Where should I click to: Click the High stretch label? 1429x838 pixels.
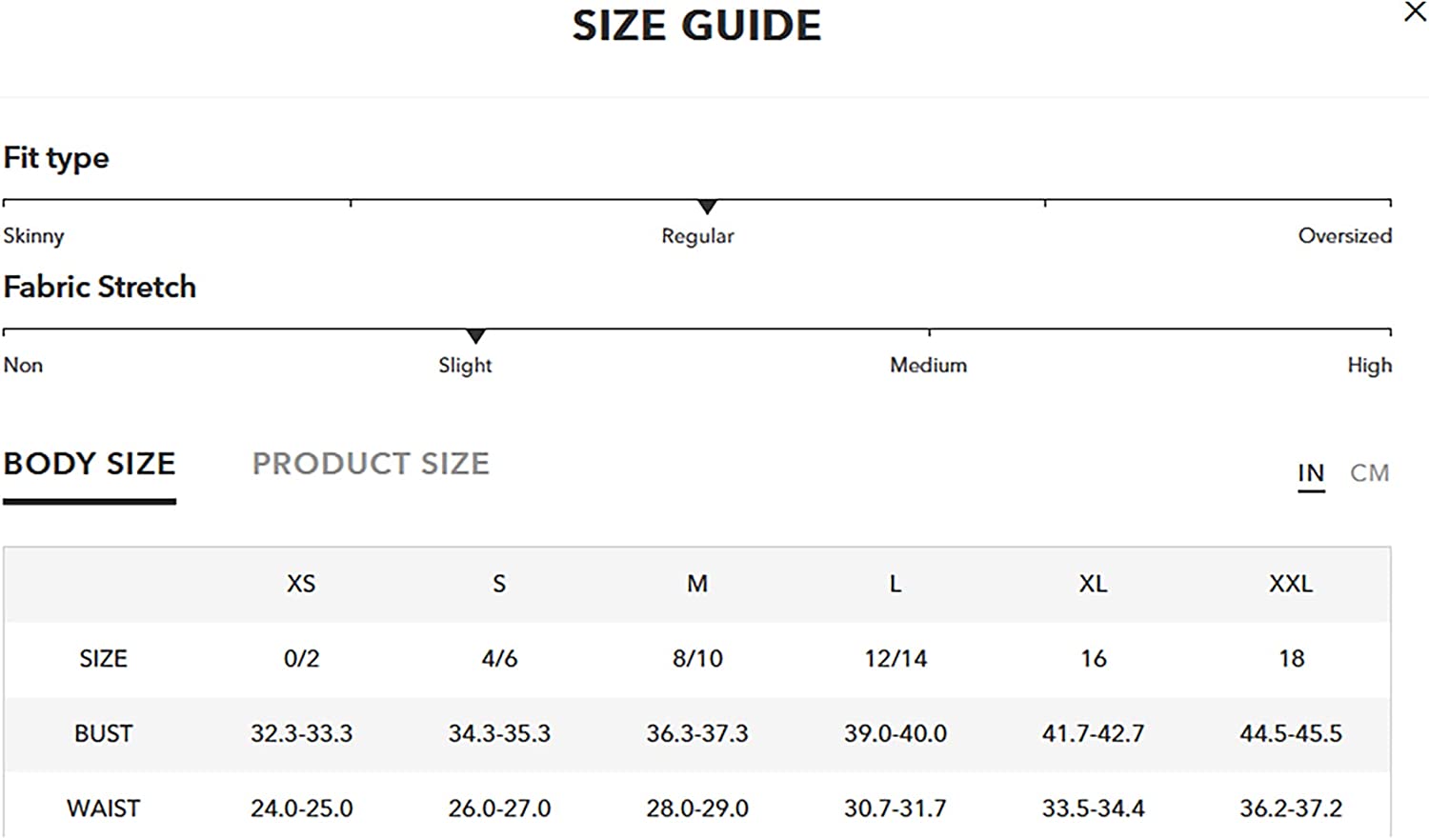tap(1369, 366)
